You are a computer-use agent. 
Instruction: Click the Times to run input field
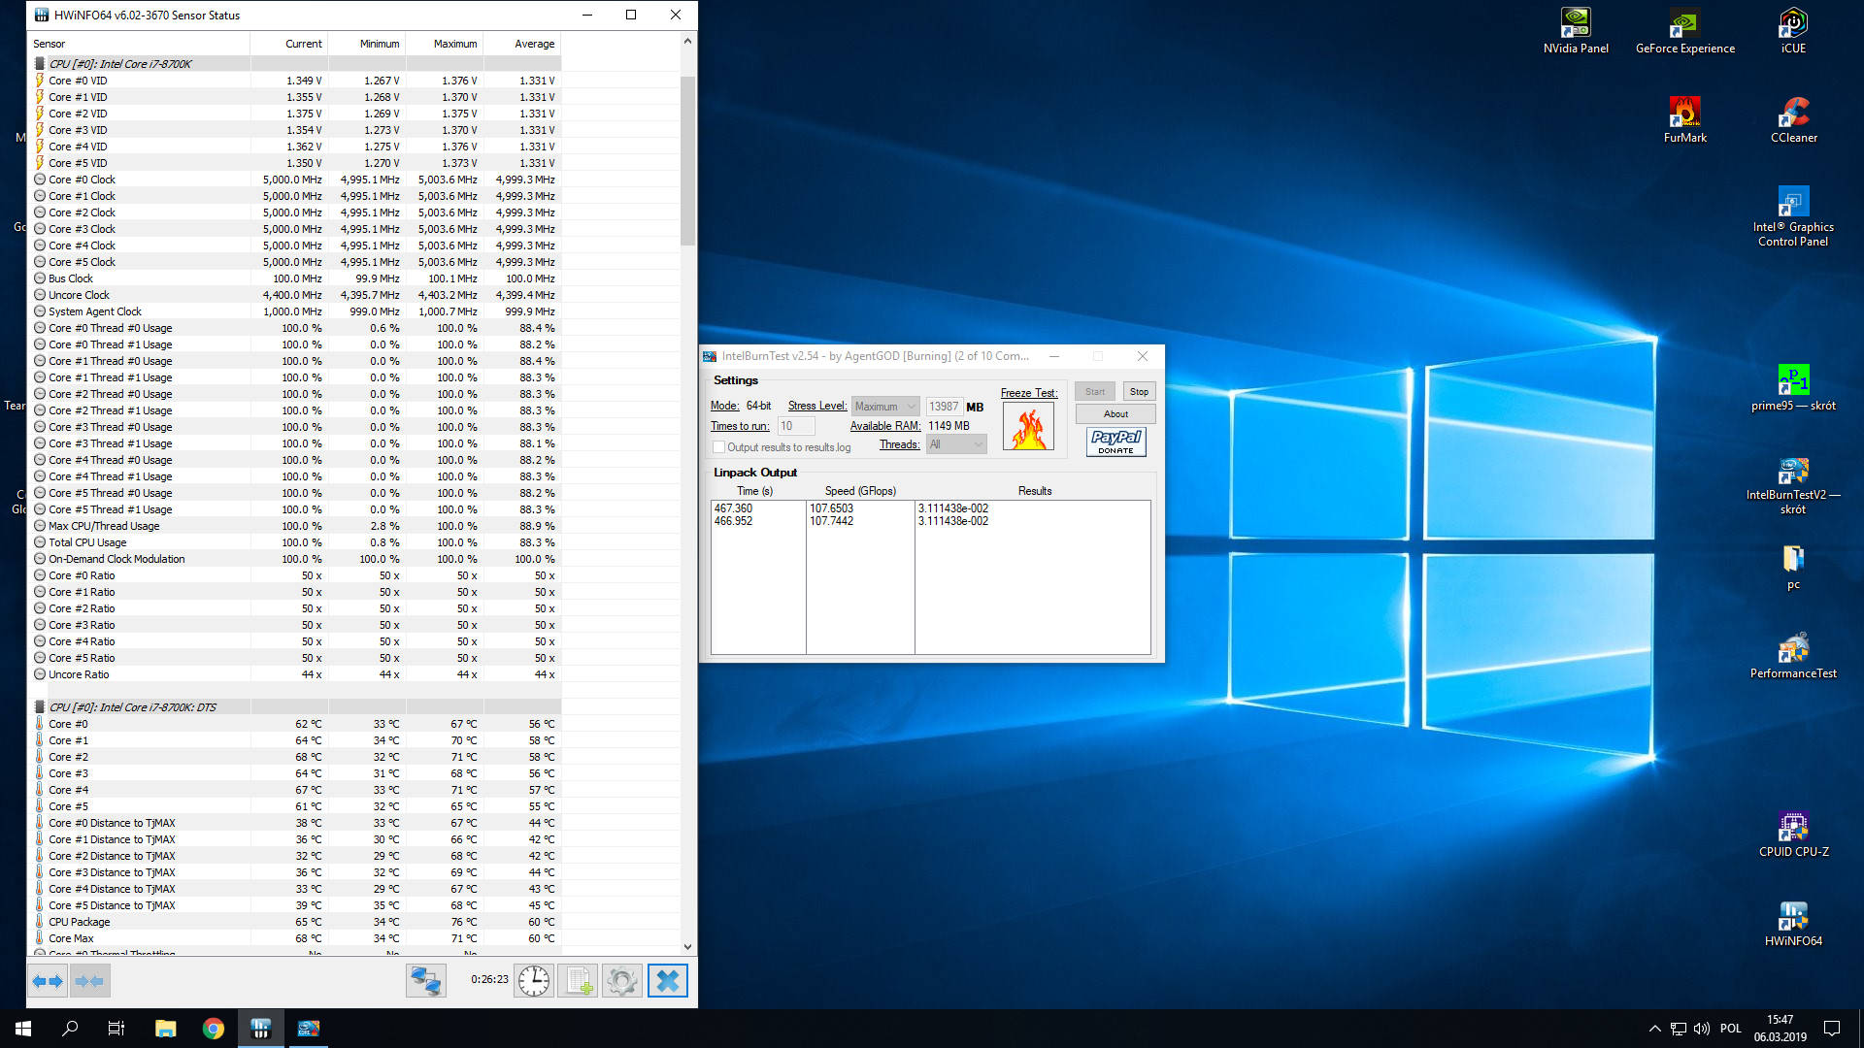pos(796,426)
